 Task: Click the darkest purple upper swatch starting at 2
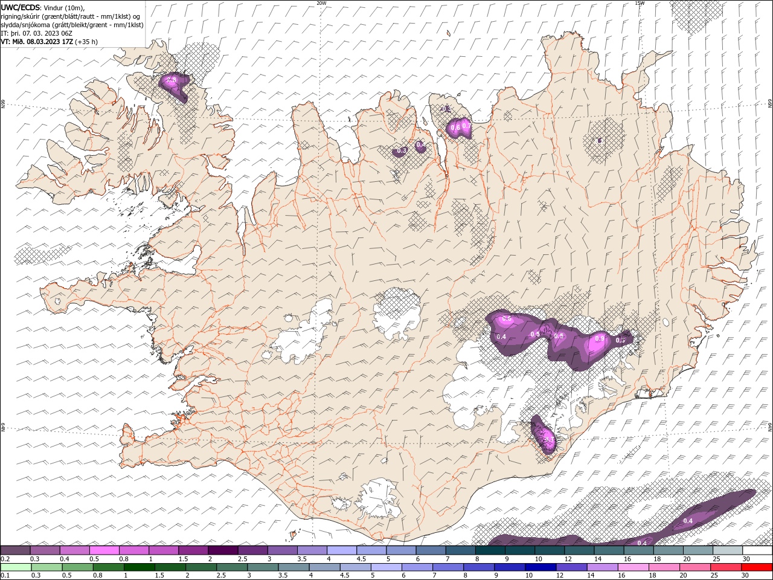[223, 550]
